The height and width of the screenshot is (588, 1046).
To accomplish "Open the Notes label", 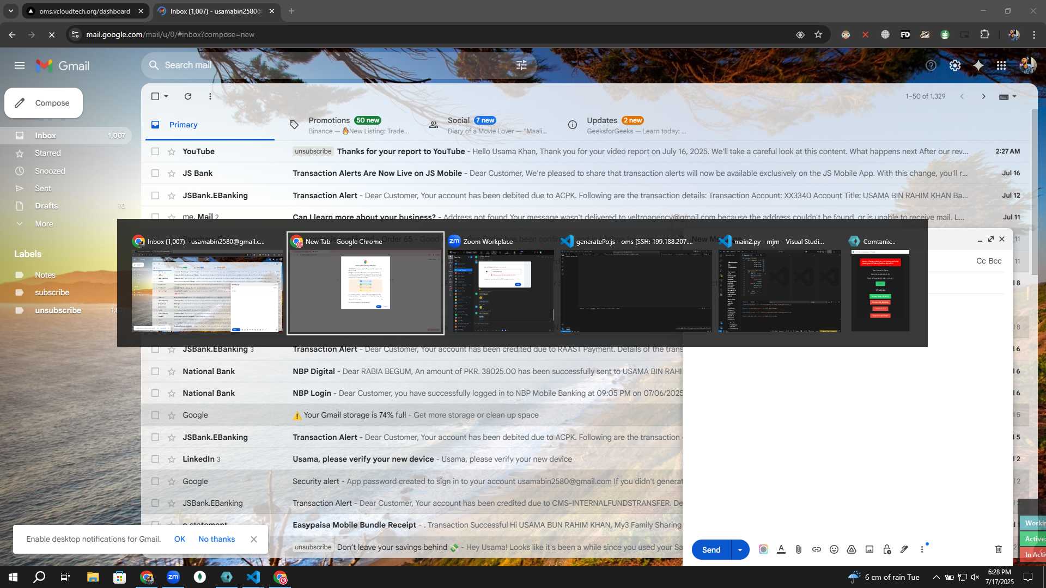I will tap(45, 275).
